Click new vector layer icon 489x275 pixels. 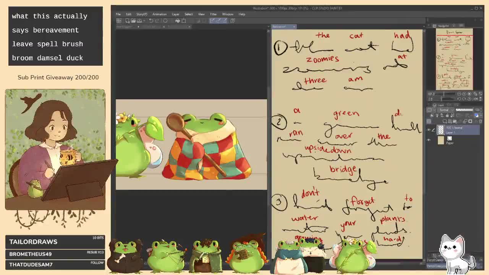coord(450,121)
